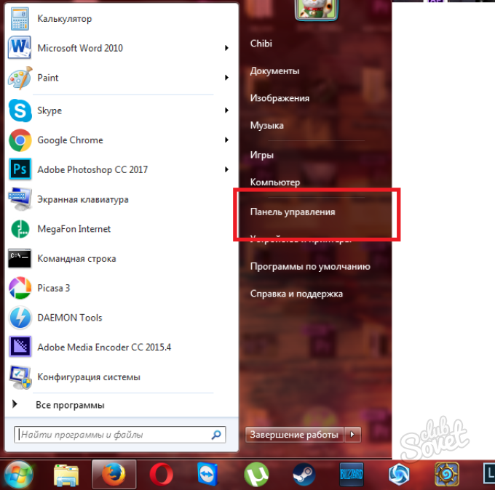Open Firefox in the taskbar
This screenshot has height=490, width=495.
click(x=114, y=475)
